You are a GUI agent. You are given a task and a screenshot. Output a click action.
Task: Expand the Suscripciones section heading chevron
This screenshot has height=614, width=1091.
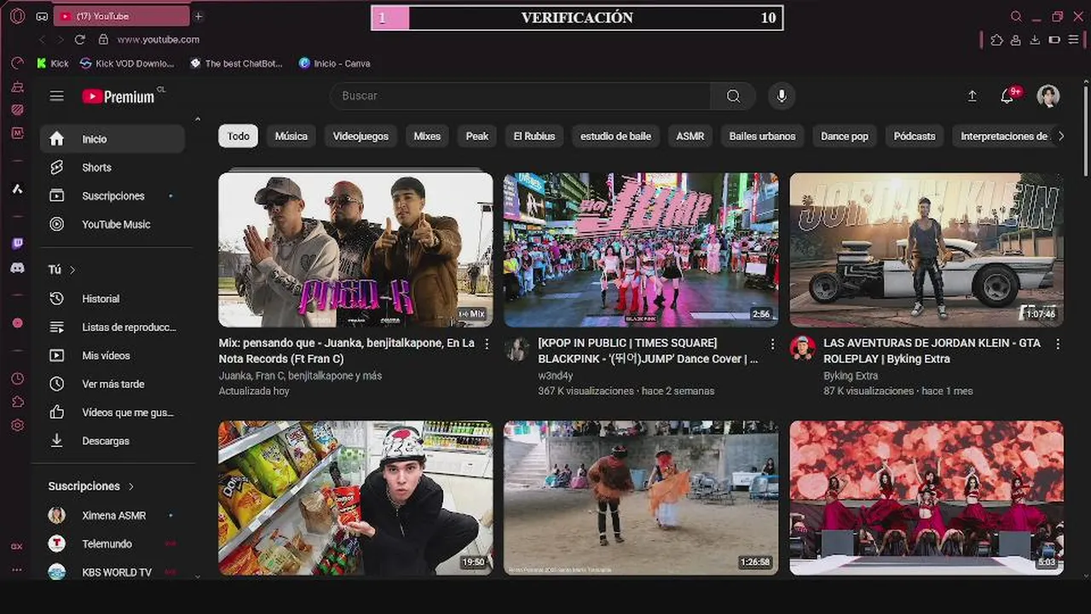point(131,486)
